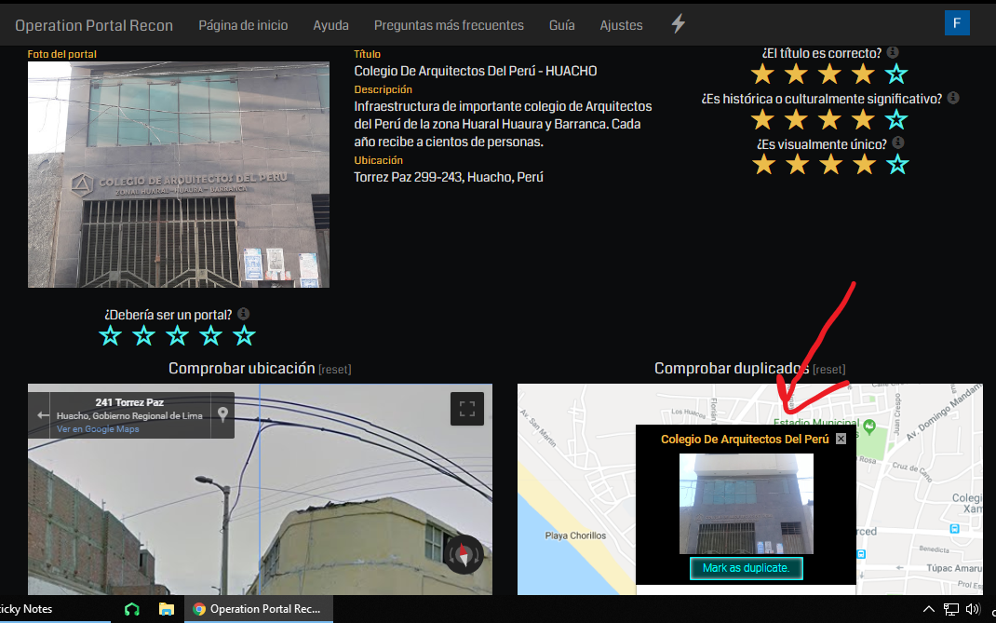Click the Street View compass control
The height and width of the screenshot is (623, 996).
(464, 555)
